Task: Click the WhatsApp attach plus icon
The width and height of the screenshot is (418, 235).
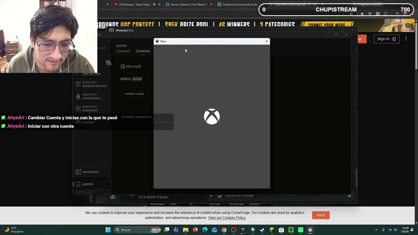Action: click(211, 196)
